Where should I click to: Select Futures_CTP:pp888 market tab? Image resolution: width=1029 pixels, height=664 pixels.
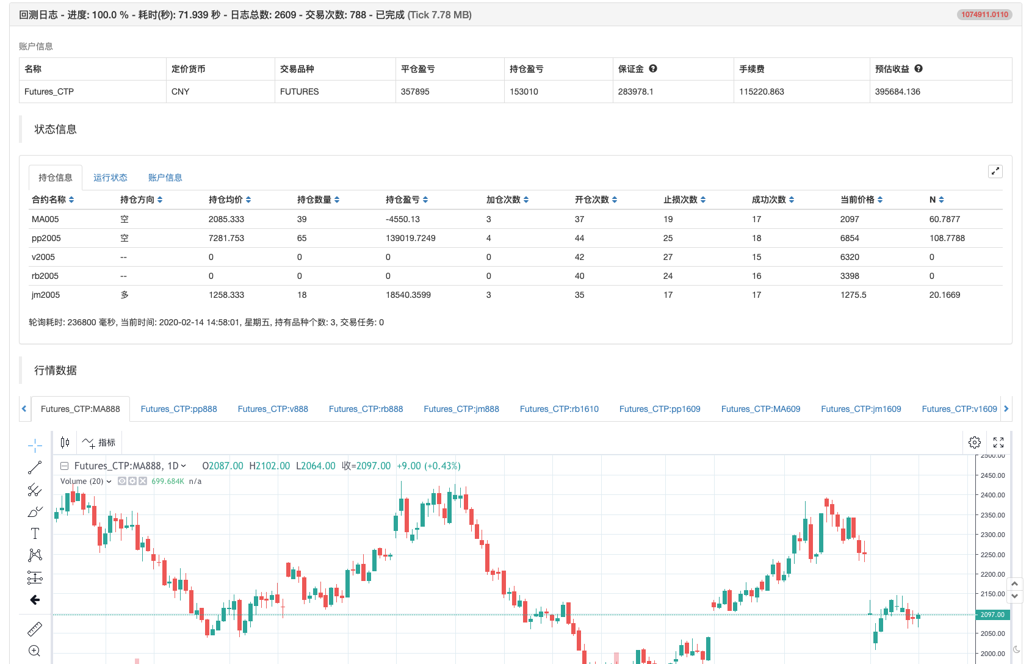(179, 409)
